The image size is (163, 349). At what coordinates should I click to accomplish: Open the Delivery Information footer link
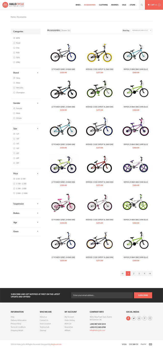(x=19, y=320)
